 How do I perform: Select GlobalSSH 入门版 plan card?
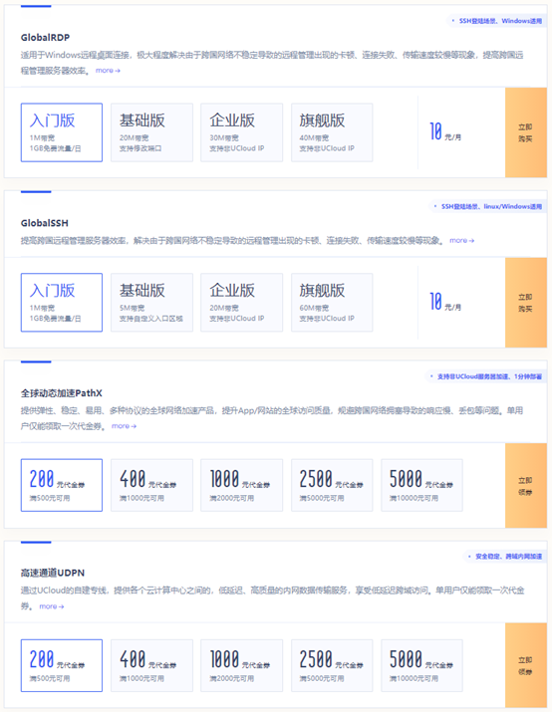62,303
